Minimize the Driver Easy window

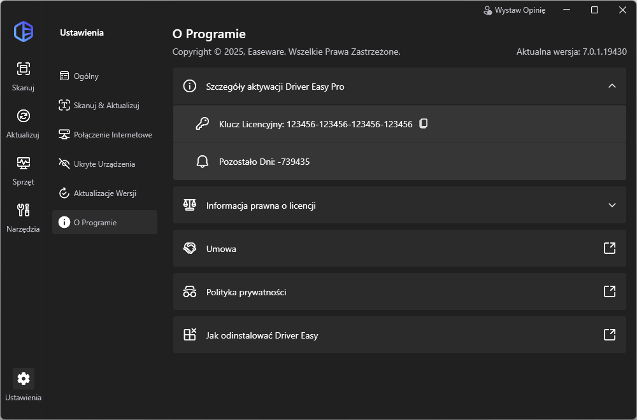coord(567,10)
